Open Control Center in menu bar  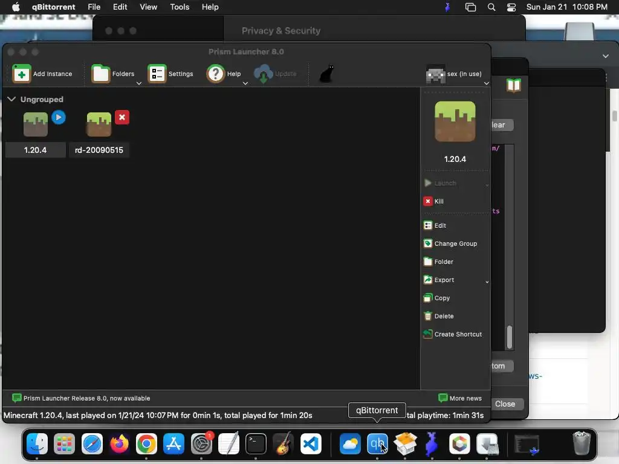coord(511,7)
